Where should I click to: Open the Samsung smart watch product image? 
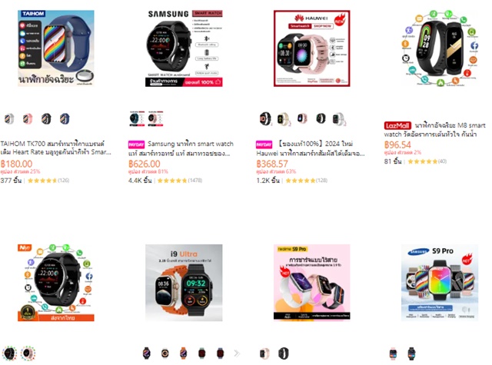(184, 48)
